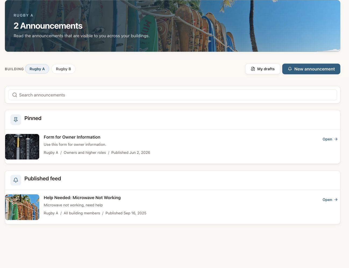Click the Pinned section heading
Viewport: 349px width, 268px height.
point(33,118)
